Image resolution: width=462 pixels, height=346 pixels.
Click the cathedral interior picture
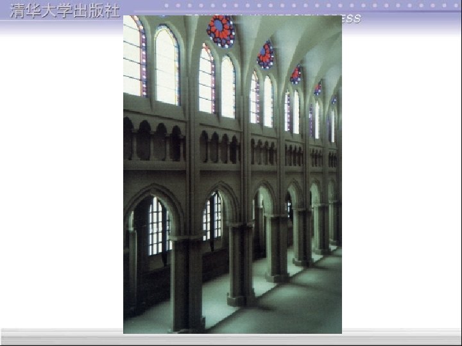click(x=232, y=174)
